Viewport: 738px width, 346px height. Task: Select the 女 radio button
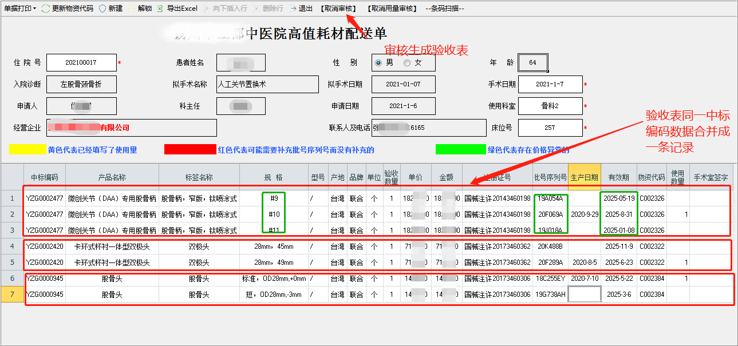click(x=407, y=63)
